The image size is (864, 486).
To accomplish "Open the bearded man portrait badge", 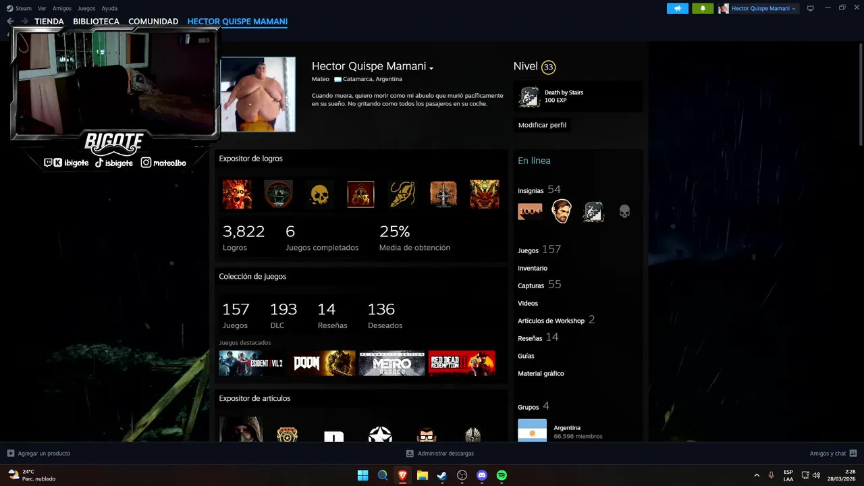I will coord(562,211).
